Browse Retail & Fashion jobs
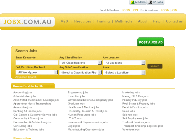 click(x=135, y=107)
